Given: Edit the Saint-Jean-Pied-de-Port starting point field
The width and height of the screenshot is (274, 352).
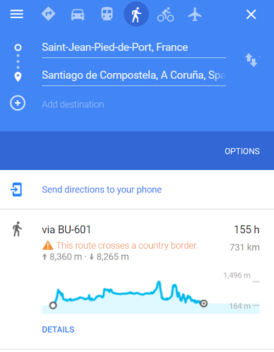Looking at the screenshot, I should [134, 48].
